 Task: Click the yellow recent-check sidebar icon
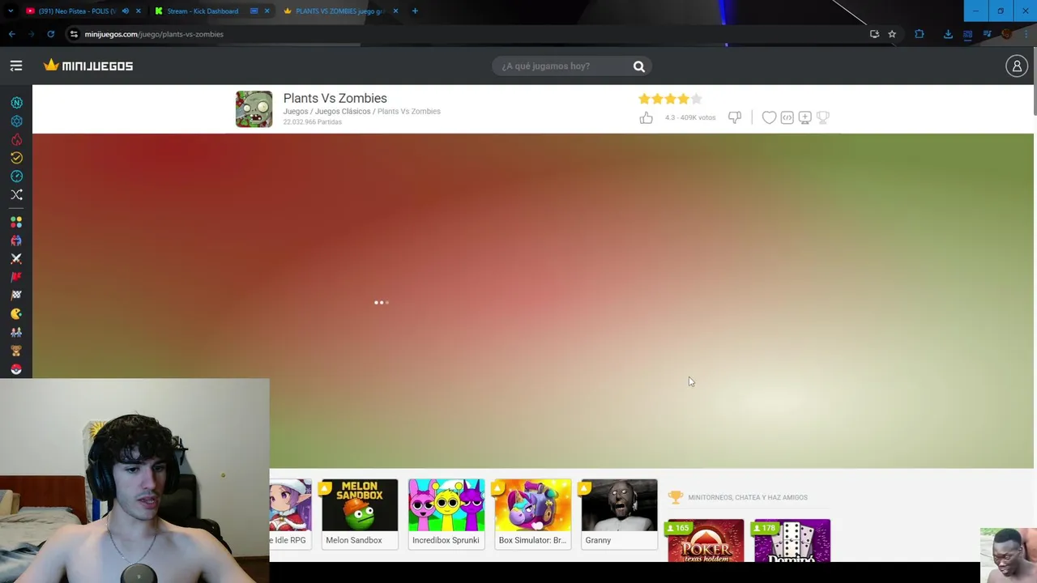coord(16,158)
